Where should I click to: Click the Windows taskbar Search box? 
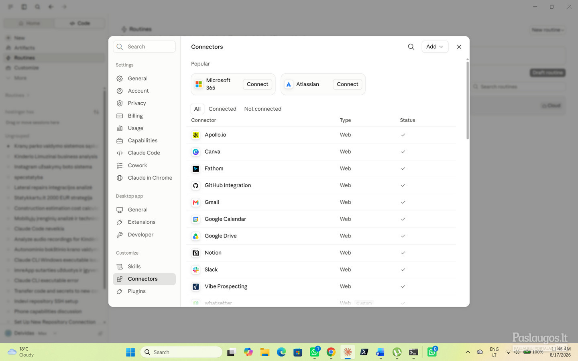[181, 352]
